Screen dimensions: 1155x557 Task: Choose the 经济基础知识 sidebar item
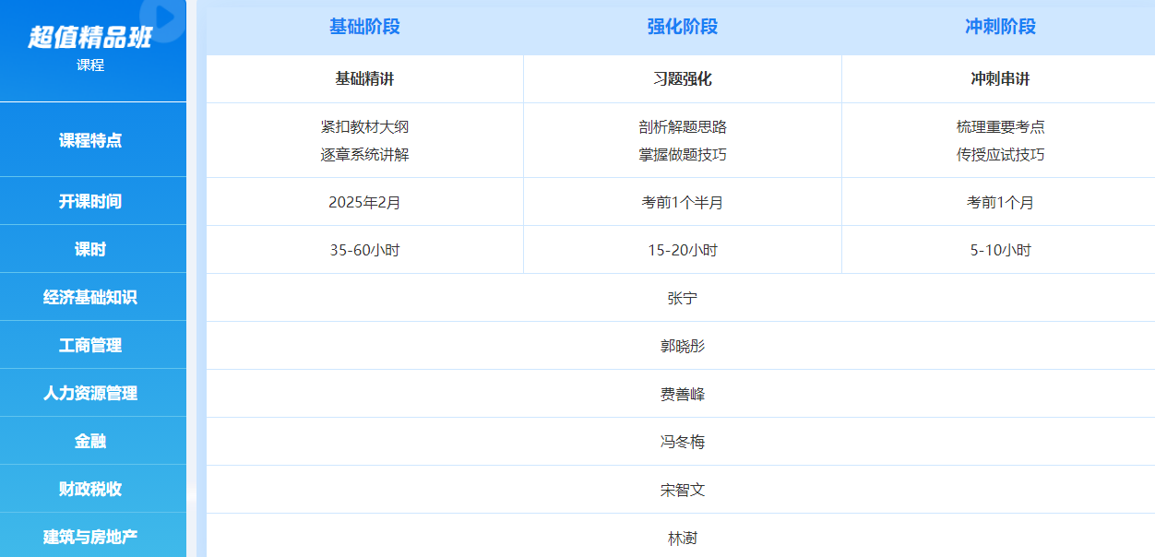tap(90, 297)
